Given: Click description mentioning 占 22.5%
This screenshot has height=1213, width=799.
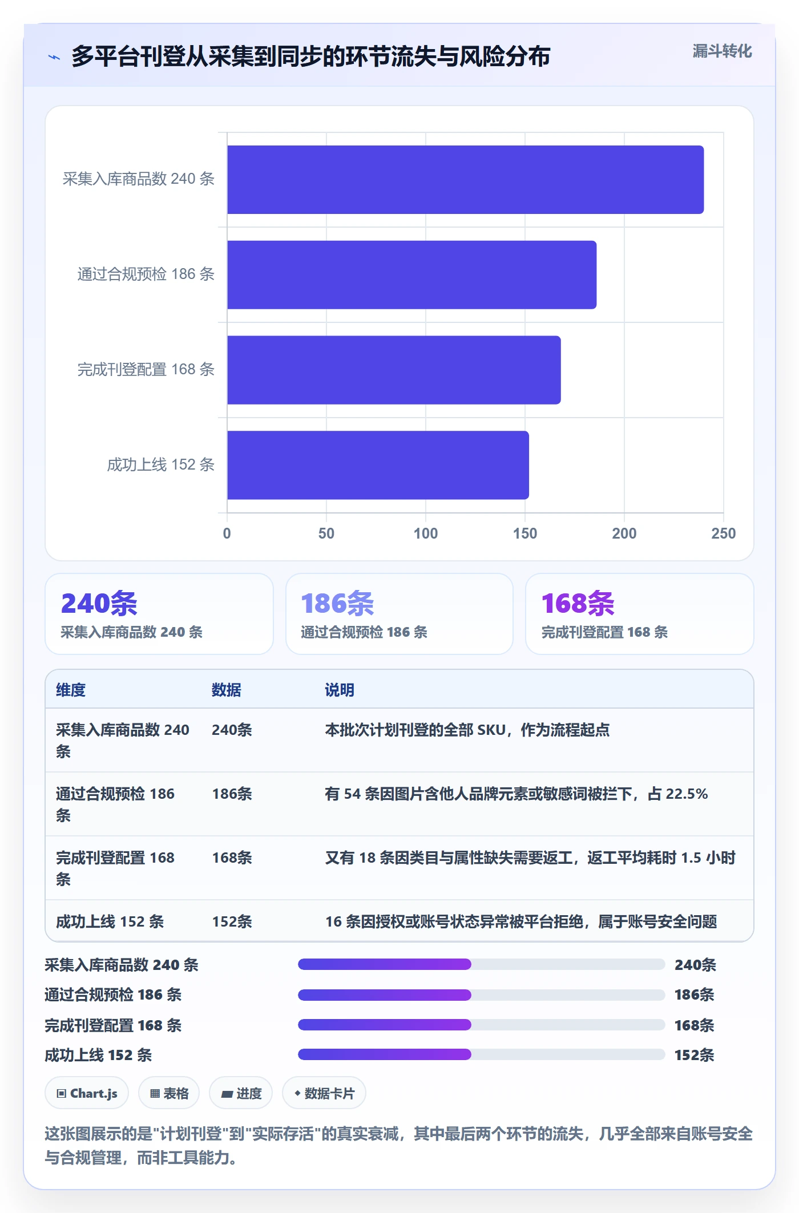Looking at the screenshot, I should [516, 794].
